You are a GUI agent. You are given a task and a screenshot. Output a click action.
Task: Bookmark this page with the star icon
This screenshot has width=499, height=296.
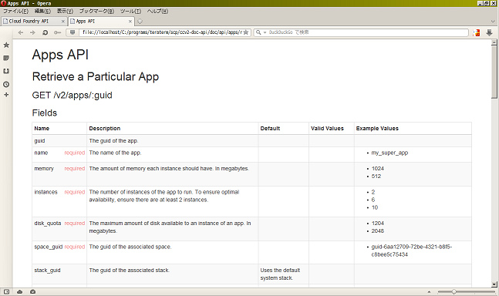246,32
